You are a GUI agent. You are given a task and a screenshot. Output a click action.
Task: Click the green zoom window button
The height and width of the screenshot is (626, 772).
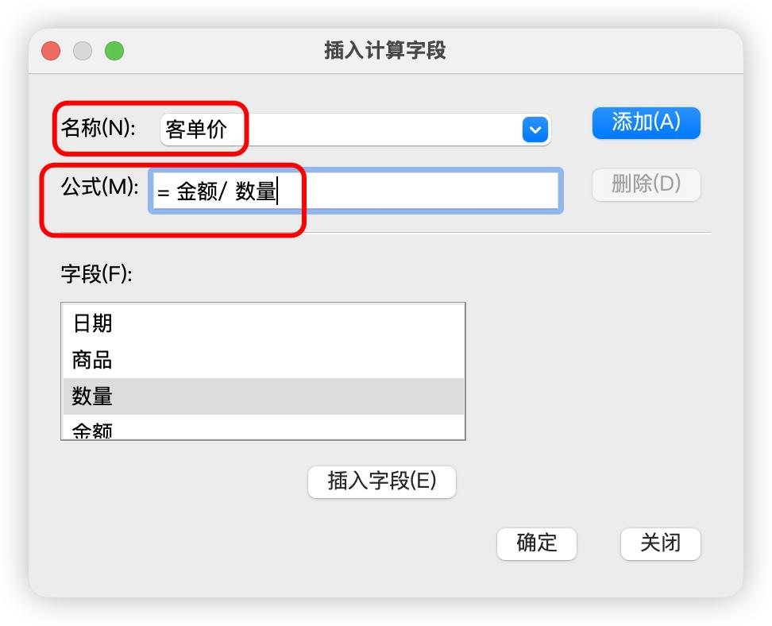click(114, 51)
